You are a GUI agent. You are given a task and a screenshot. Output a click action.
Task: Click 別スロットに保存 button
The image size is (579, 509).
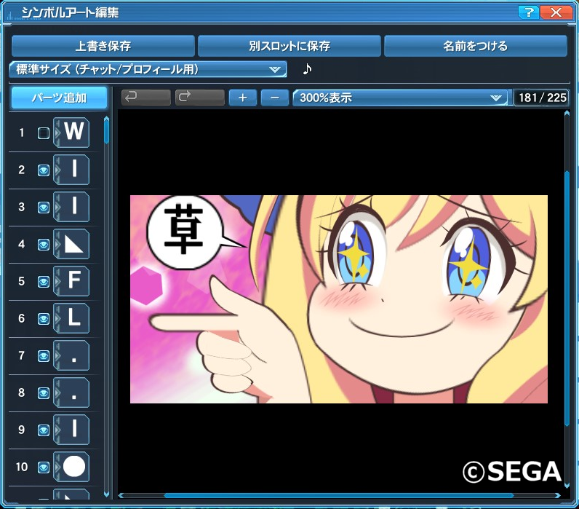pyautogui.click(x=289, y=46)
